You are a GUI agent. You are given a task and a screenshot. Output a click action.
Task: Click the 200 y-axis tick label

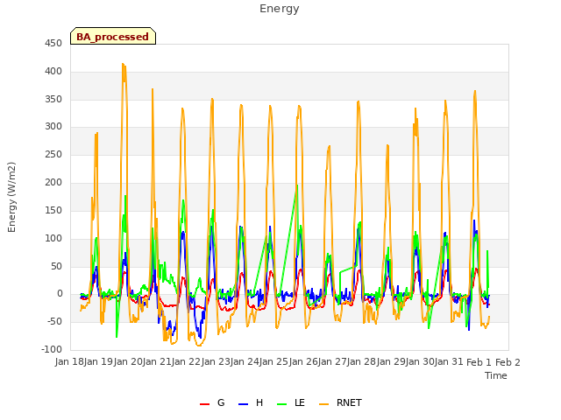53,183
